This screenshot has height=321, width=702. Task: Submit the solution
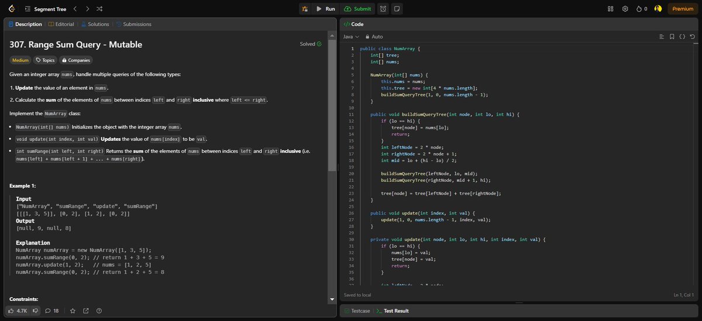(357, 9)
